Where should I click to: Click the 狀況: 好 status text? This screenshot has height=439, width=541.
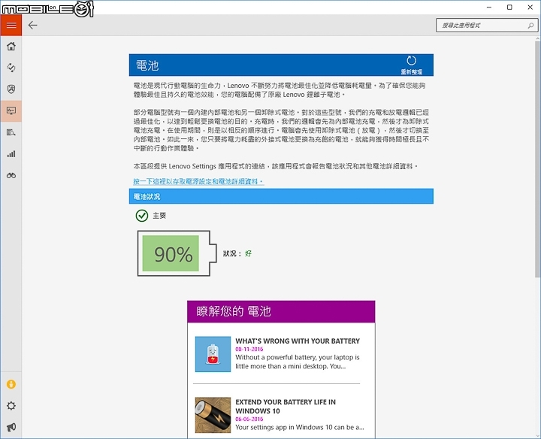click(x=237, y=253)
